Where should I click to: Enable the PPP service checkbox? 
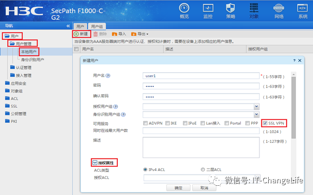click(247, 123)
